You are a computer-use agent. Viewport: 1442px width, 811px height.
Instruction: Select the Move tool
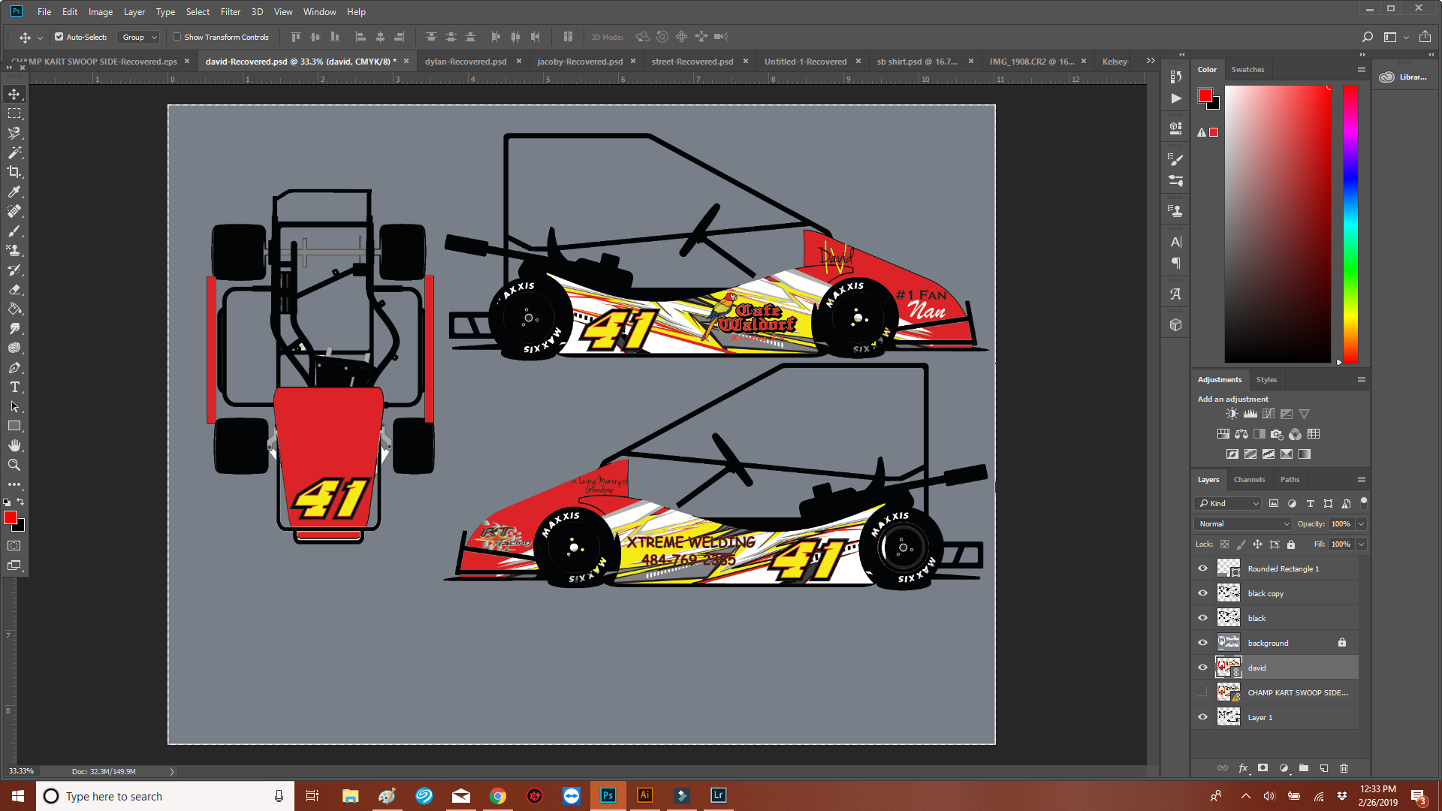[14, 94]
